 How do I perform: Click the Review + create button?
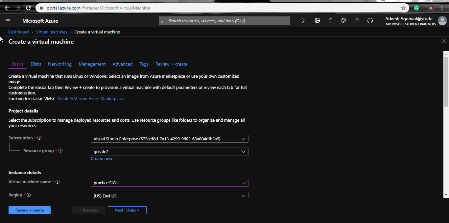click(30, 210)
